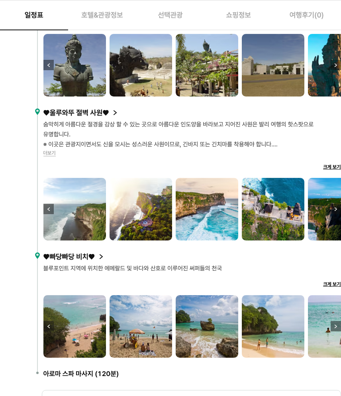Expand description with 더보기 link

pos(49,153)
